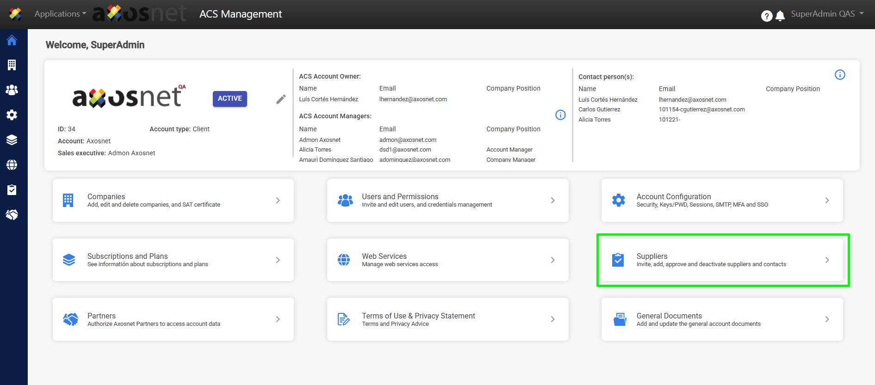
Task: Open the Users group icon in the sidebar
Action: (x=12, y=90)
